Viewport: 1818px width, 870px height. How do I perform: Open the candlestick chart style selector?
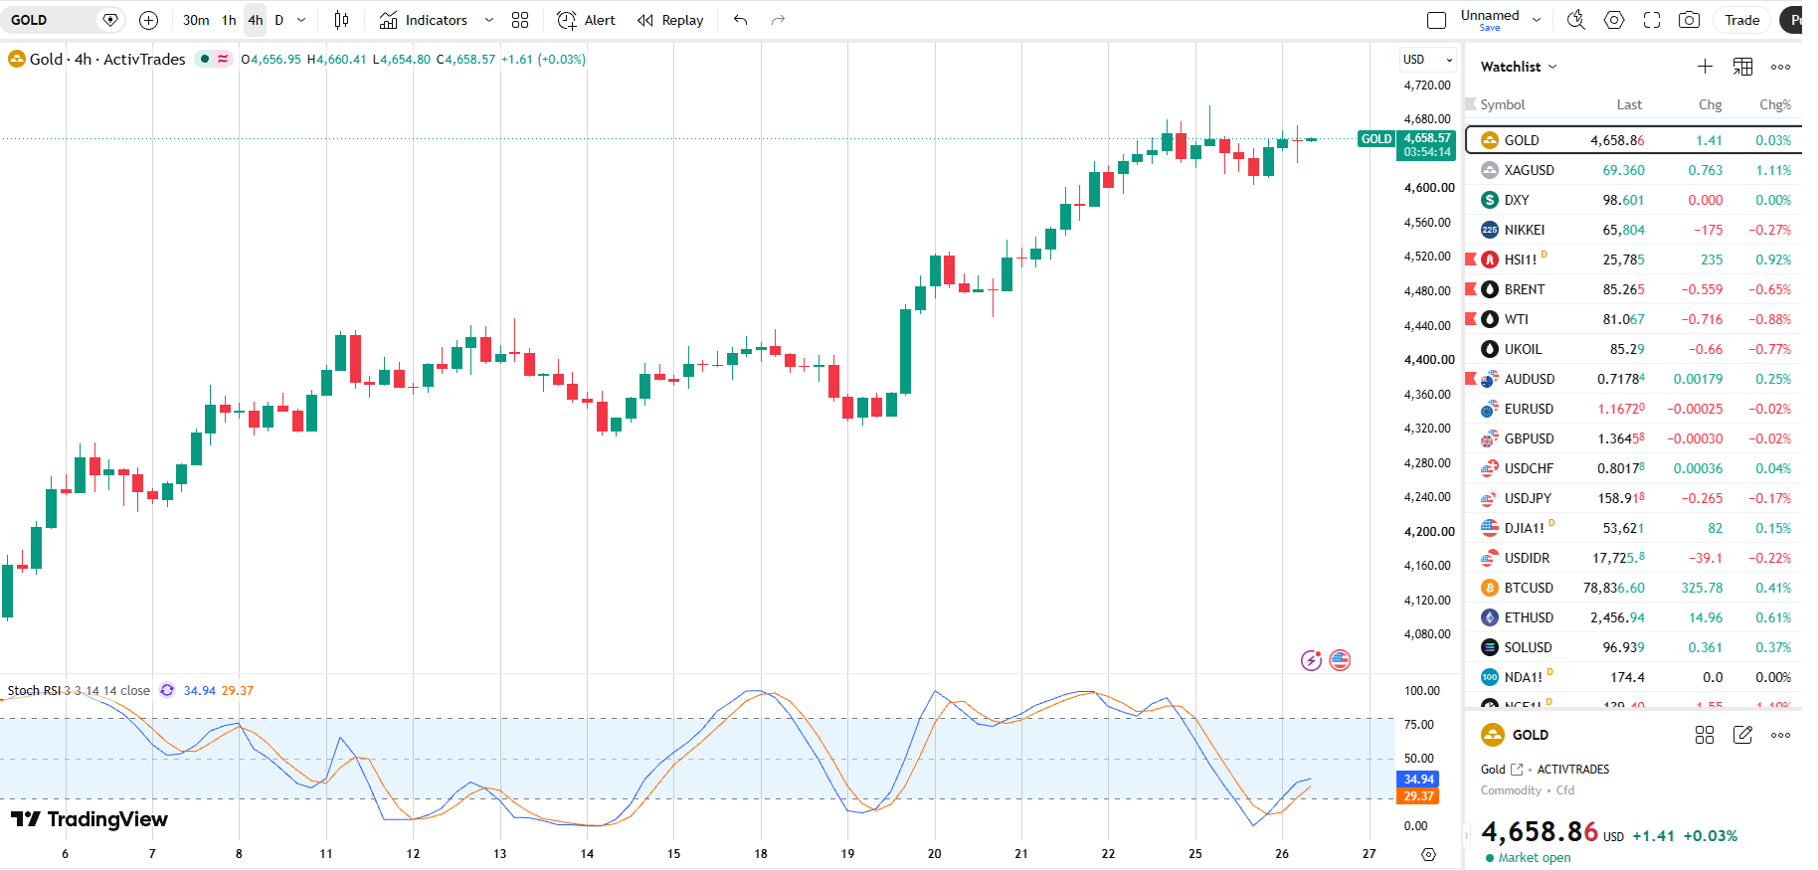[341, 20]
